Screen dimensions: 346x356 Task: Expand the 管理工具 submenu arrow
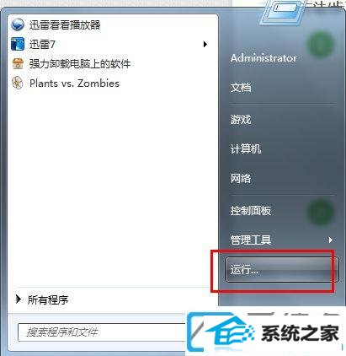click(331, 240)
